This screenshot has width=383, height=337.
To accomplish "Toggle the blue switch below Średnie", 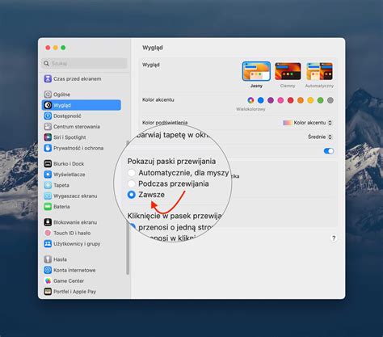I will point(329,151).
